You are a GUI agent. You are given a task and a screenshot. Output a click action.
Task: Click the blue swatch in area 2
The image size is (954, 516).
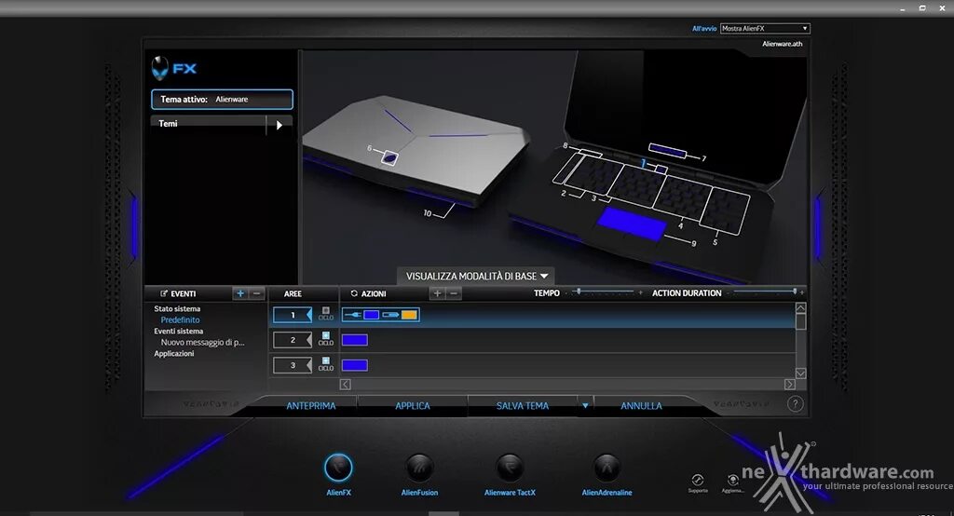pos(355,340)
